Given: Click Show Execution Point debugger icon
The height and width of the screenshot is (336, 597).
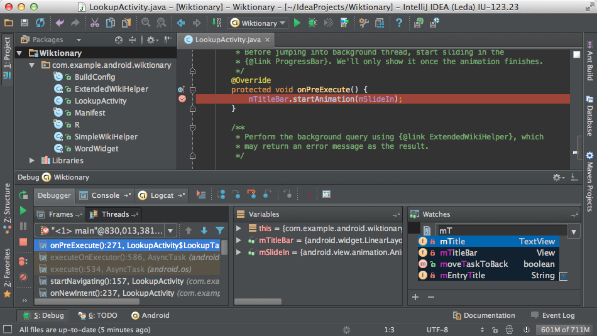Looking at the screenshot, I should pos(201,195).
